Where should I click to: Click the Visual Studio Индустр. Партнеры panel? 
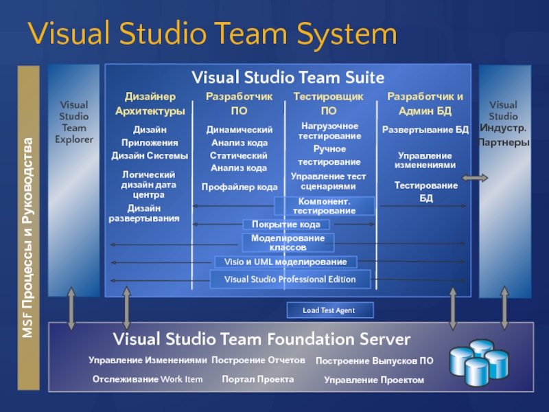pyautogui.click(x=505, y=181)
